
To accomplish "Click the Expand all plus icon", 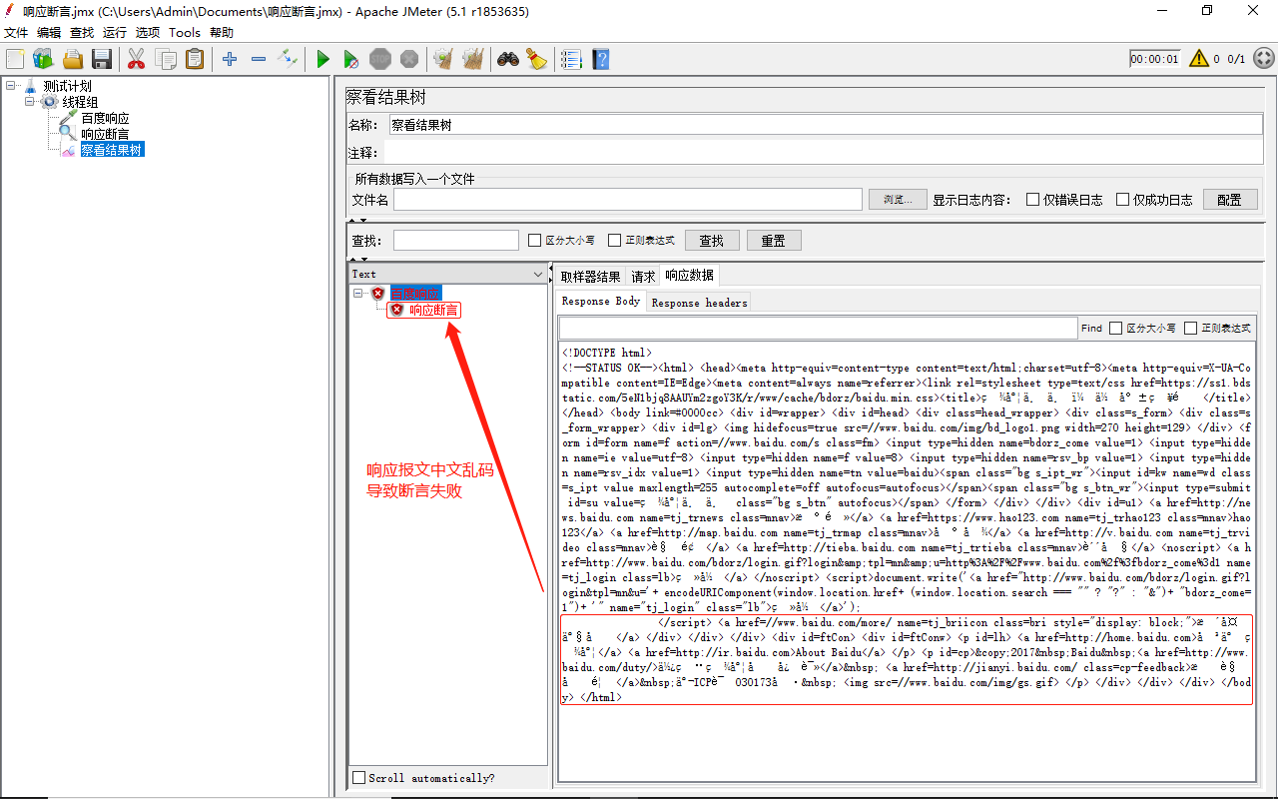I will [x=230, y=59].
